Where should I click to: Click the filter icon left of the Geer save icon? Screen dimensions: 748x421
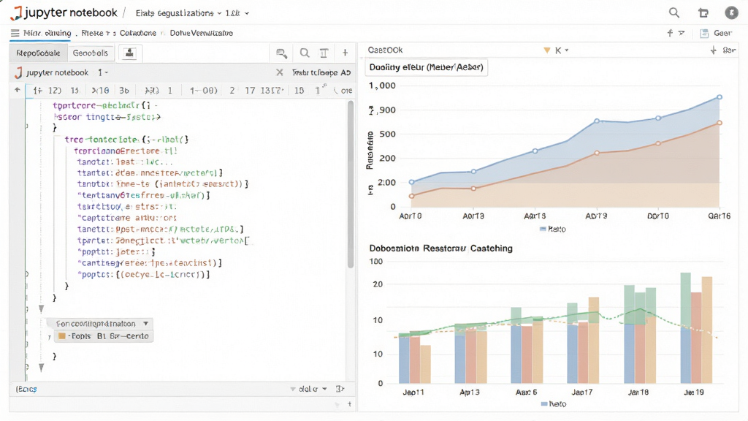click(x=682, y=33)
